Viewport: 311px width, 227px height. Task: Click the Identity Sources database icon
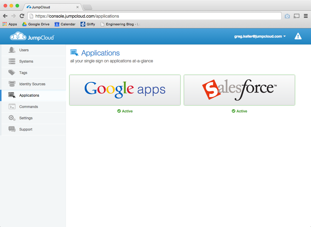pos(12,84)
